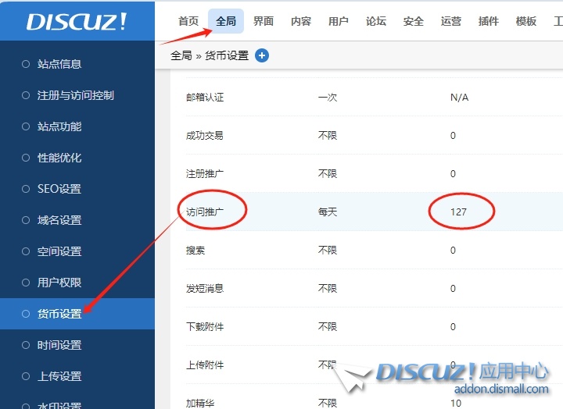Choose 时间设置 in the sidebar

coord(59,345)
